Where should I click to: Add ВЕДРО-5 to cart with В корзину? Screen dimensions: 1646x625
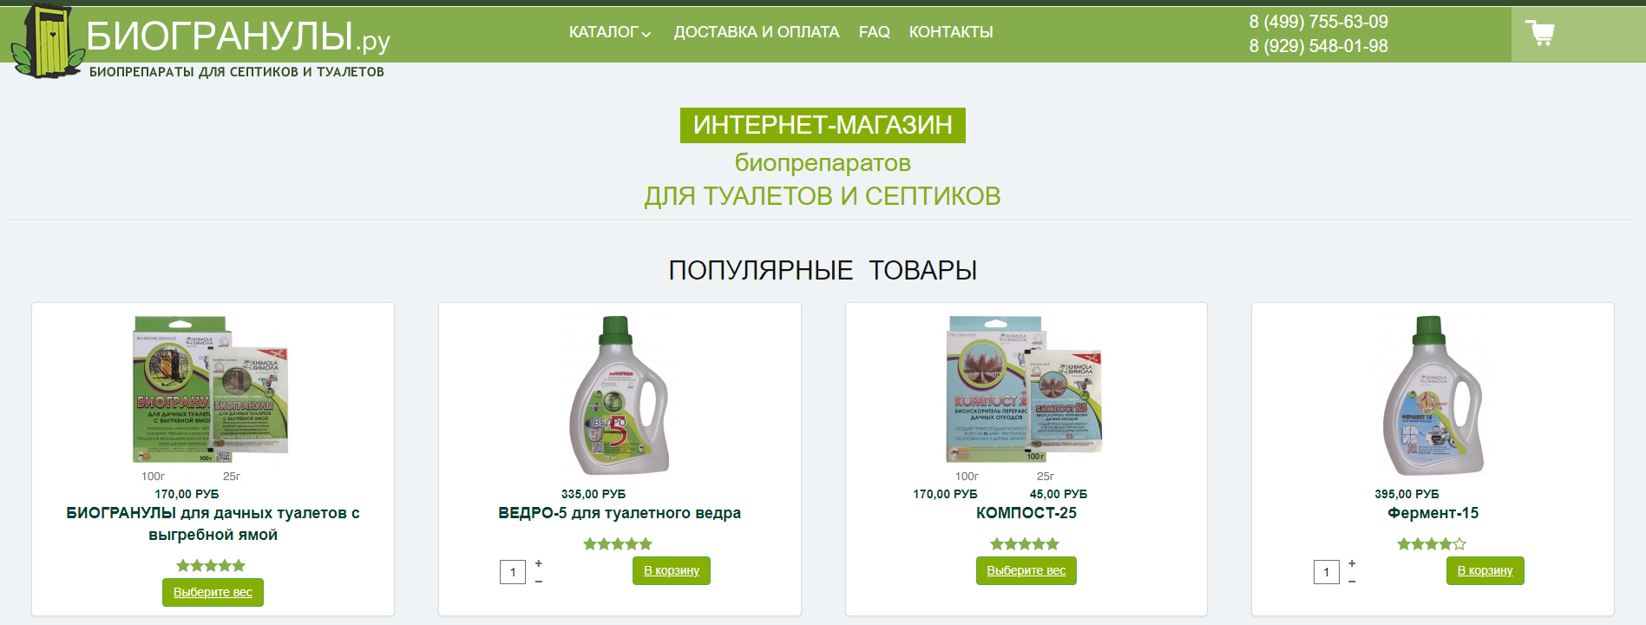tap(672, 570)
